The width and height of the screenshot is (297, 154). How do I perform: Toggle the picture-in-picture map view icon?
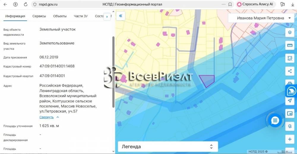pyautogui.click(x=290, y=113)
